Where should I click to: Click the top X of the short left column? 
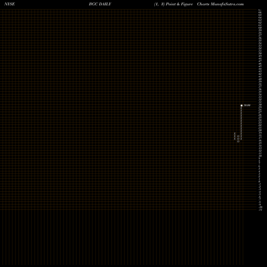235,133
